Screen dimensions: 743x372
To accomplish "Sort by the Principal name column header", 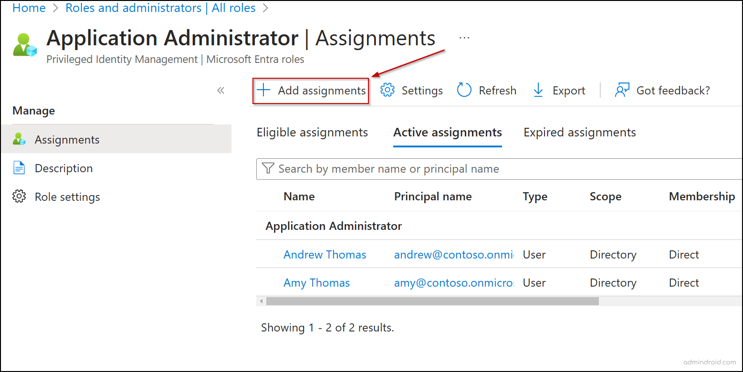I will (x=432, y=196).
